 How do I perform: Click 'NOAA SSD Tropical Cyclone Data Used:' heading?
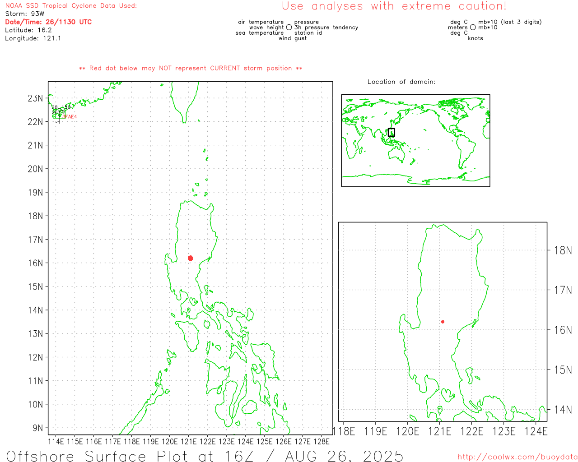pos(71,6)
